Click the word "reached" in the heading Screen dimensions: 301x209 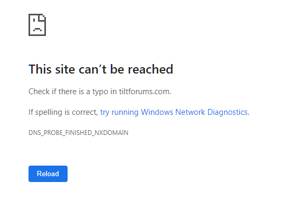[150, 69]
